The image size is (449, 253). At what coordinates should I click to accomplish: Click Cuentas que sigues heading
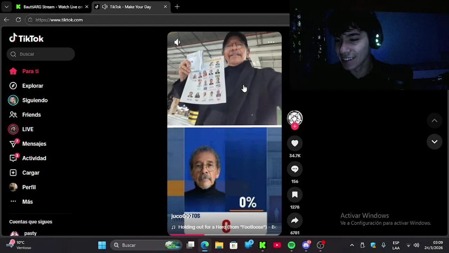[x=31, y=222]
